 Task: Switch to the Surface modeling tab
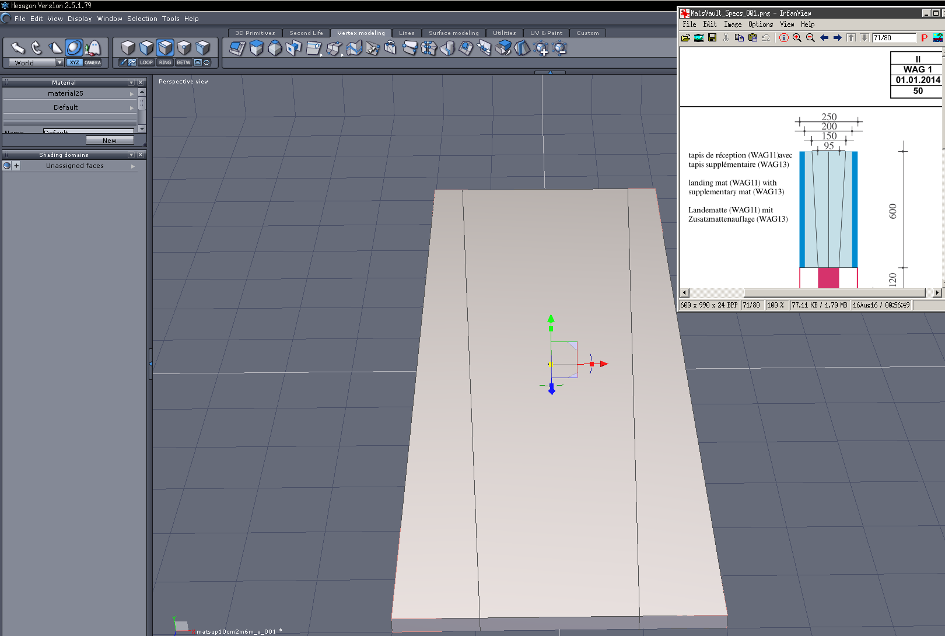(453, 33)
